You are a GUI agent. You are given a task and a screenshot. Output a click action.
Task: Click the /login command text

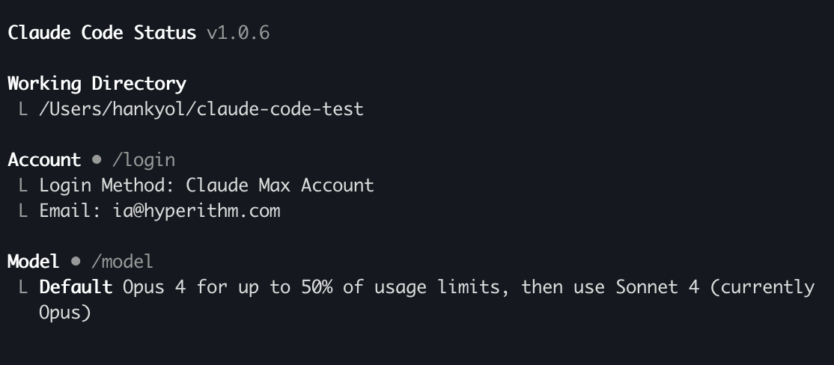pos(144,160)
